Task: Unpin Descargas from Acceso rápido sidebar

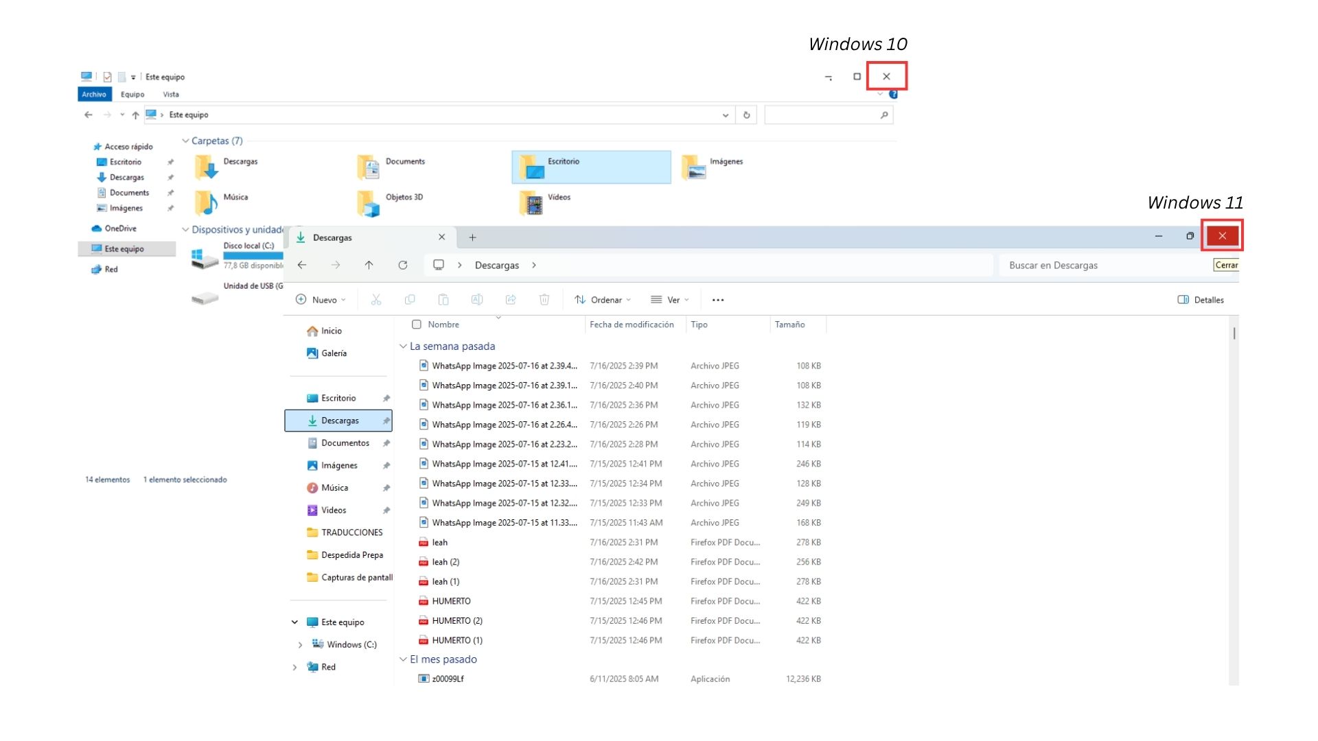Action: click(x=170, y=178)
